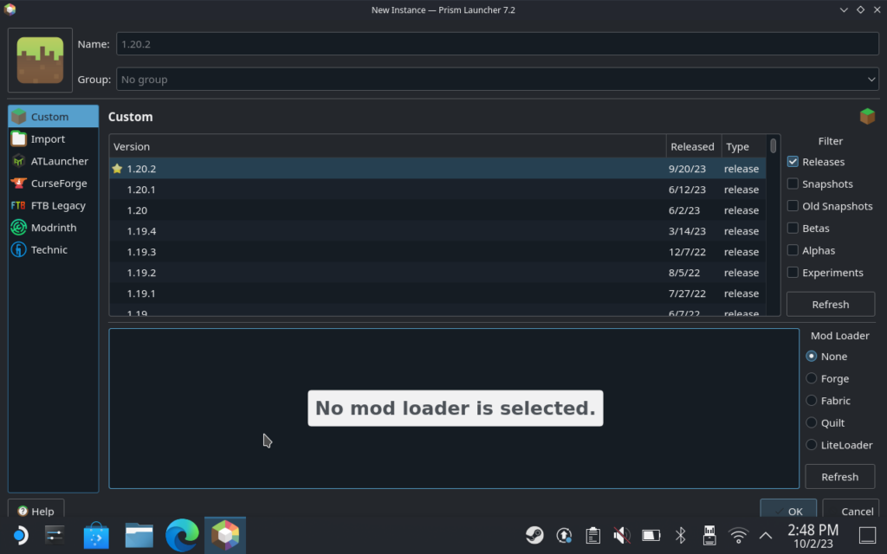Screen dimensions: 887x554
Task: Select version 1.19.3 row
Action: click(x=437, y=252)
